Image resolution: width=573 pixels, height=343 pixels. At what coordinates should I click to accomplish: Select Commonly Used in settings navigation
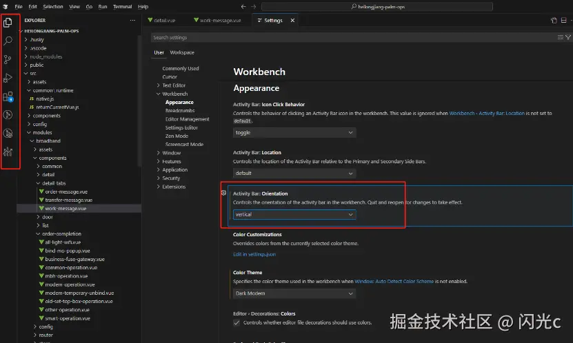click(181, 69)
